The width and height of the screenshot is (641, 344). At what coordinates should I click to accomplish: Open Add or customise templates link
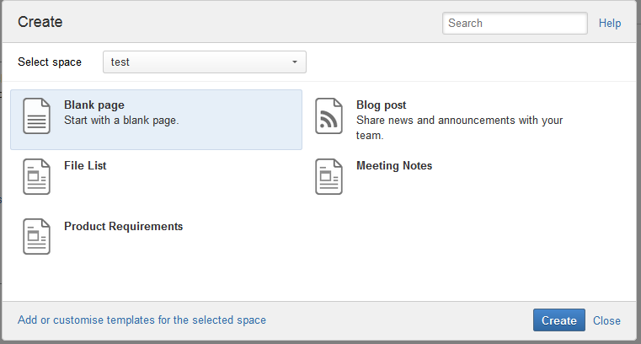click(x=142, y=320)
